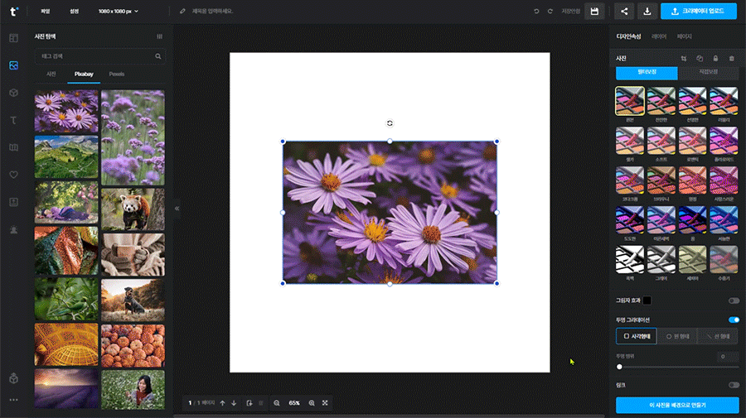Delete the photo using trash icon
This screenshot has height=418, width=746.
click(731, 59)
